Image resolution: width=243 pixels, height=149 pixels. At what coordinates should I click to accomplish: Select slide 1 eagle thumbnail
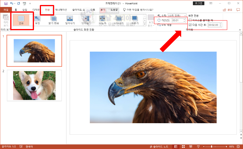(x=34, y=51)
